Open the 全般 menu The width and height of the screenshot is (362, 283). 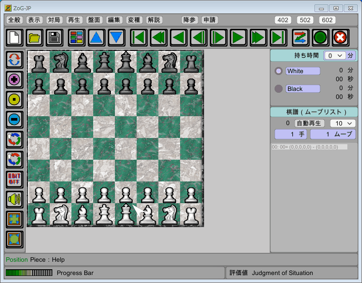14,20
